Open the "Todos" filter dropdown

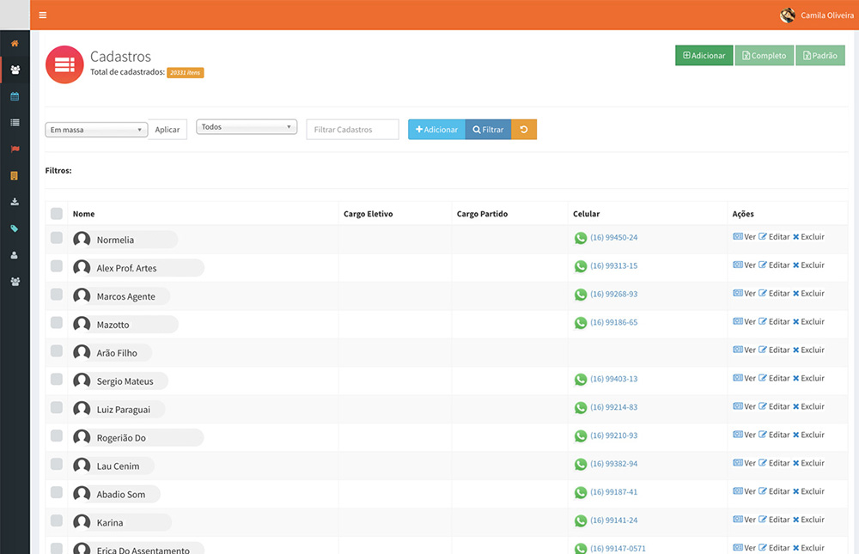coord(247,127)
